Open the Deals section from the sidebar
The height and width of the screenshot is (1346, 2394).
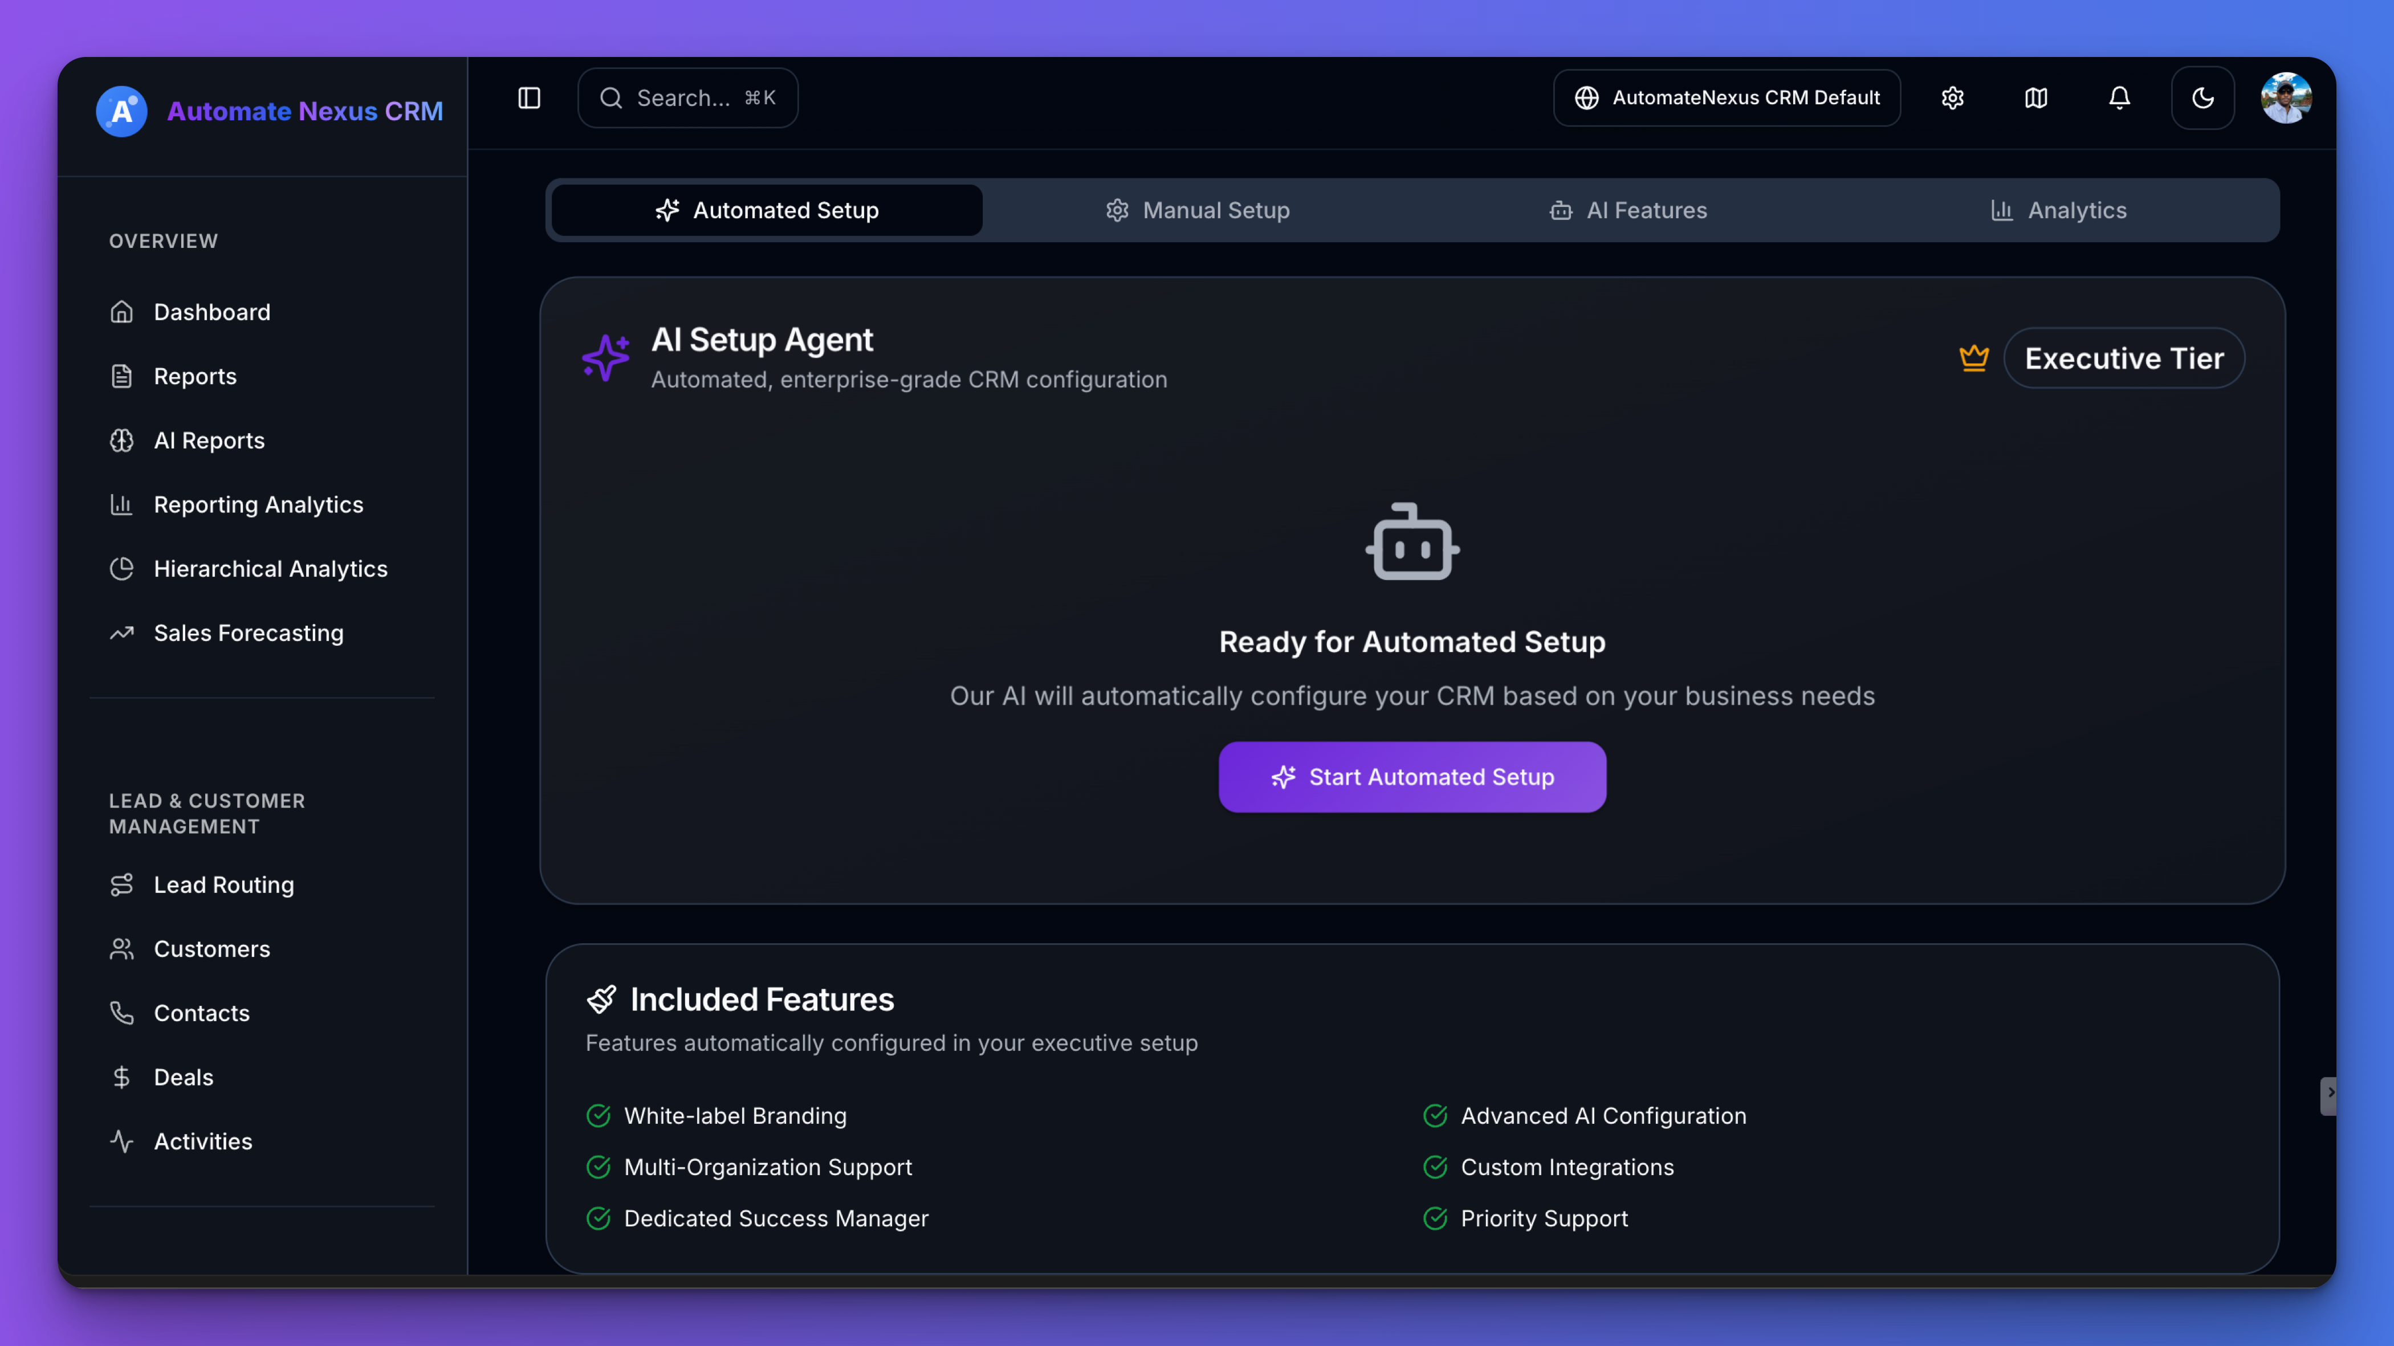[183, 1076]
